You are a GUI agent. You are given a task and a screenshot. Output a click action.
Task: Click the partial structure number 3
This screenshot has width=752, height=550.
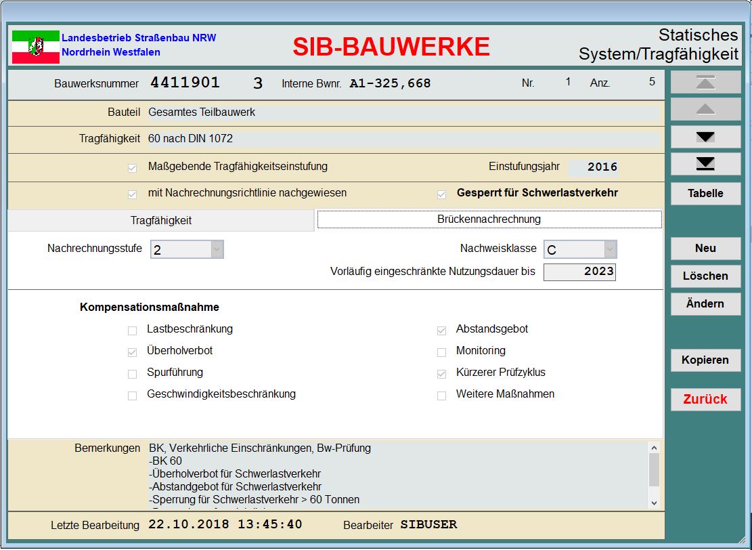[258, 83]
